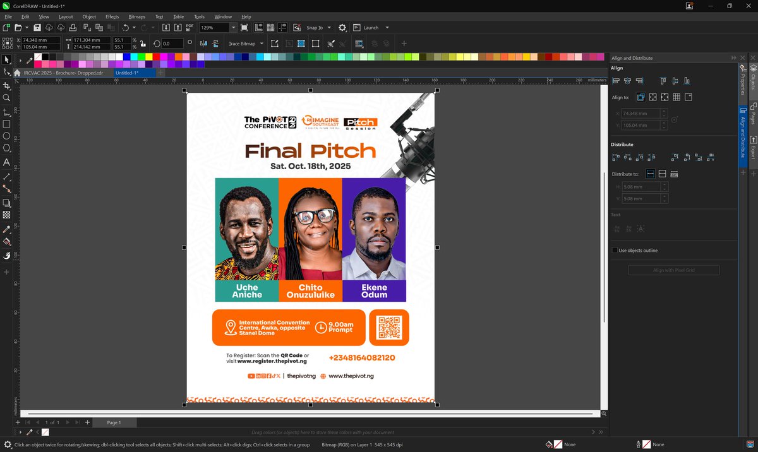Click the Page 1 tab
The height and width of the screenshot is (452, 758).
click(114, 422)
